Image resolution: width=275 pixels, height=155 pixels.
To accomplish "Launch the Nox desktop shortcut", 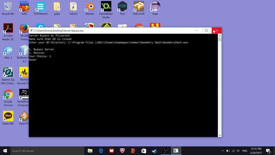I will pos(122,8).
